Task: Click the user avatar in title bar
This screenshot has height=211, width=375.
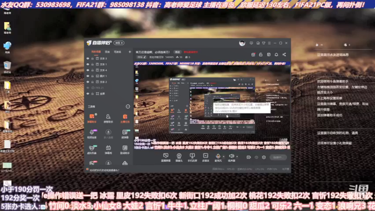Action: [x=242, y=43]
